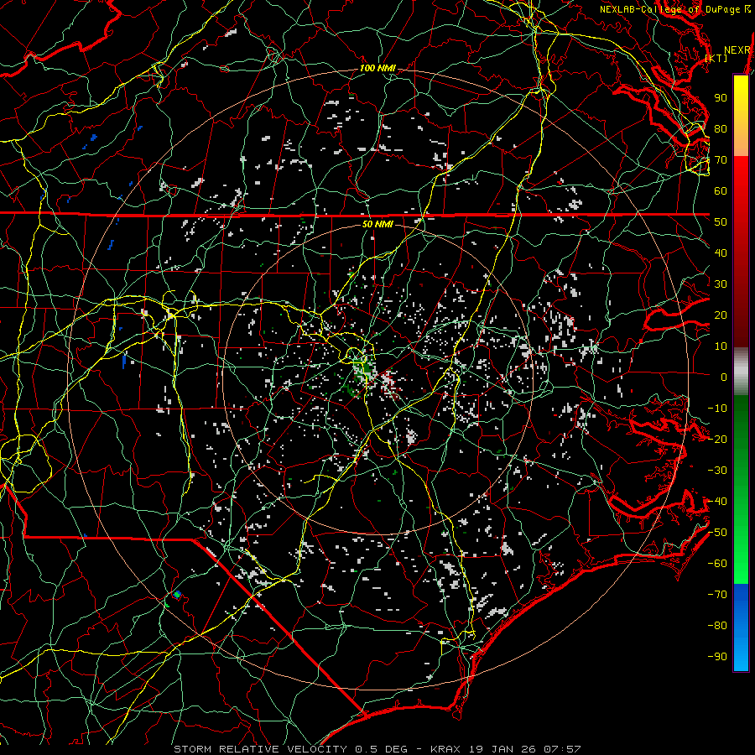The image size is (755, 755).
Task: Click the -90 value on color scale
Action: (x=717, y=657)
